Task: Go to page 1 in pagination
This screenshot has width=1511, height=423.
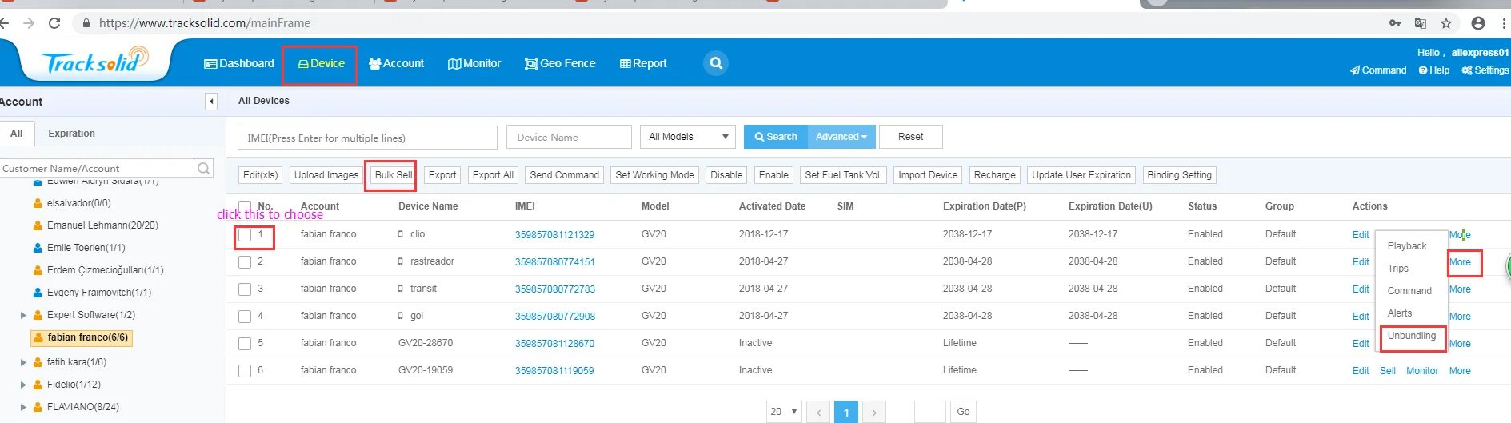Action: pyautogui.click(x=846, y=412)
